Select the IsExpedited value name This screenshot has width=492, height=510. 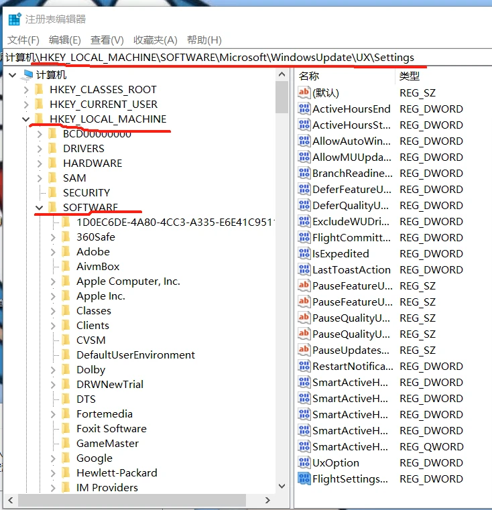(x=341, y=254)
